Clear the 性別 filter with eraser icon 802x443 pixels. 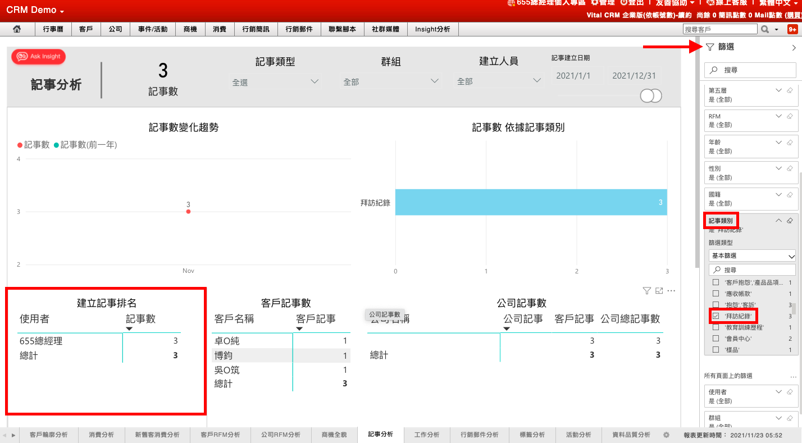click(x=790, y=168)
